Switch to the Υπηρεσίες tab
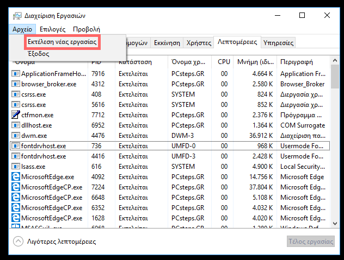This screenshot has width=344, height=260. pos(278,43)
